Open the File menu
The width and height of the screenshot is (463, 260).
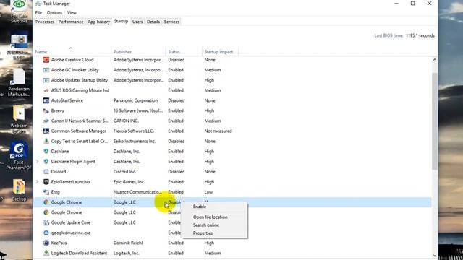point(38,13)
